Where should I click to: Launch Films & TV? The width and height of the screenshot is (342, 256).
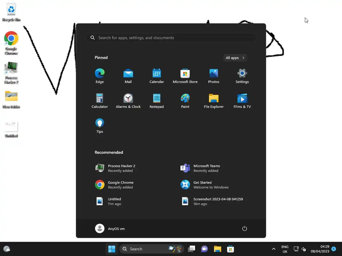(242, 101)
